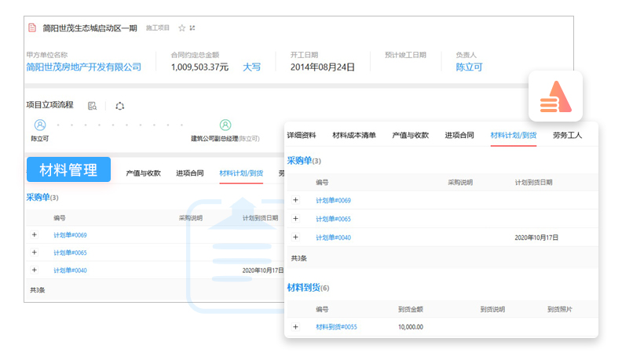Open the 材料到货#0055 record link
622x360 pixels.
336,327
